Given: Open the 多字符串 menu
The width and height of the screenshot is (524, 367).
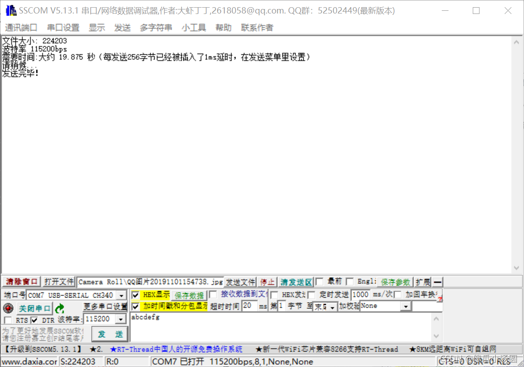Looking at the screenshot, I should 155,27.
